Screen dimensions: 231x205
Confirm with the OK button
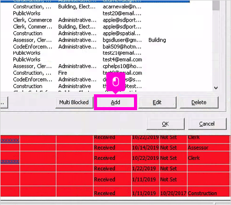165,124
